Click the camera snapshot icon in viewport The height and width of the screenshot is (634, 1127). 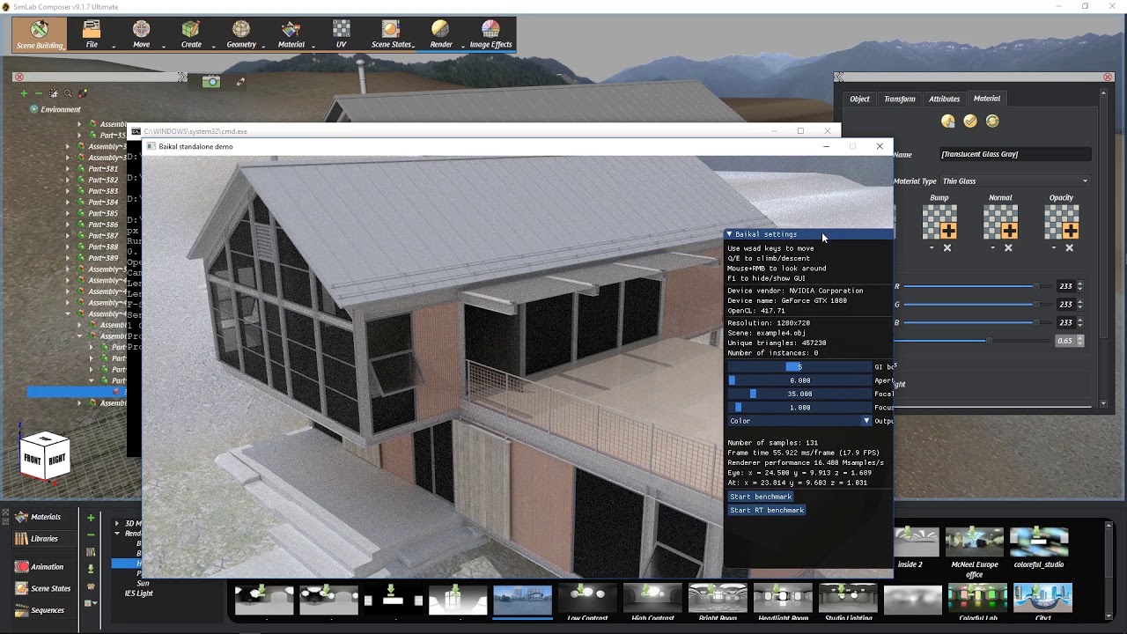coord(211,82)
